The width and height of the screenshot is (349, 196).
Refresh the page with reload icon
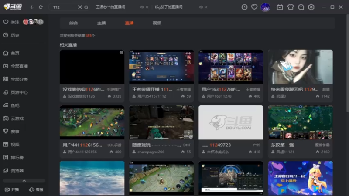point(41,7)
